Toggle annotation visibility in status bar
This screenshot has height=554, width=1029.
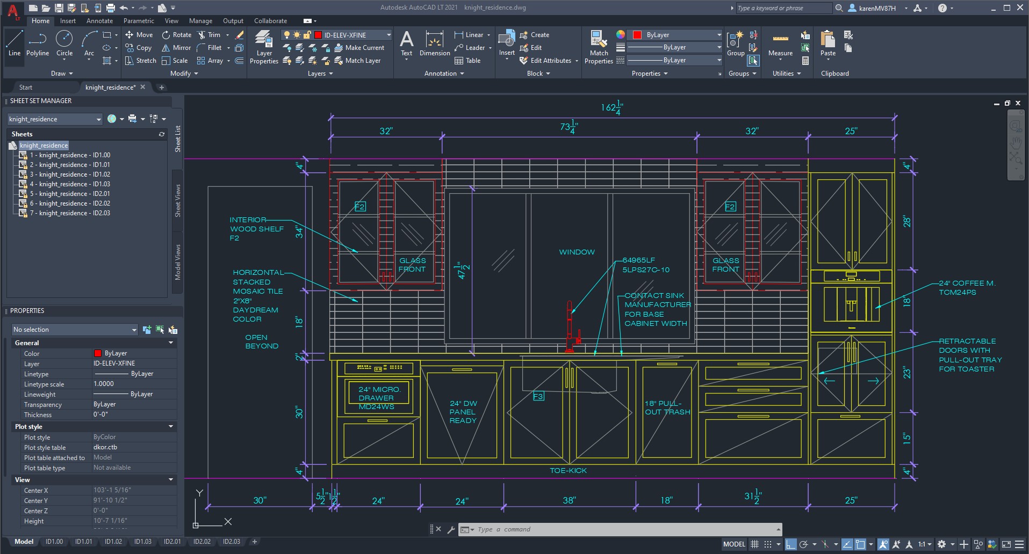click(883, 544)
